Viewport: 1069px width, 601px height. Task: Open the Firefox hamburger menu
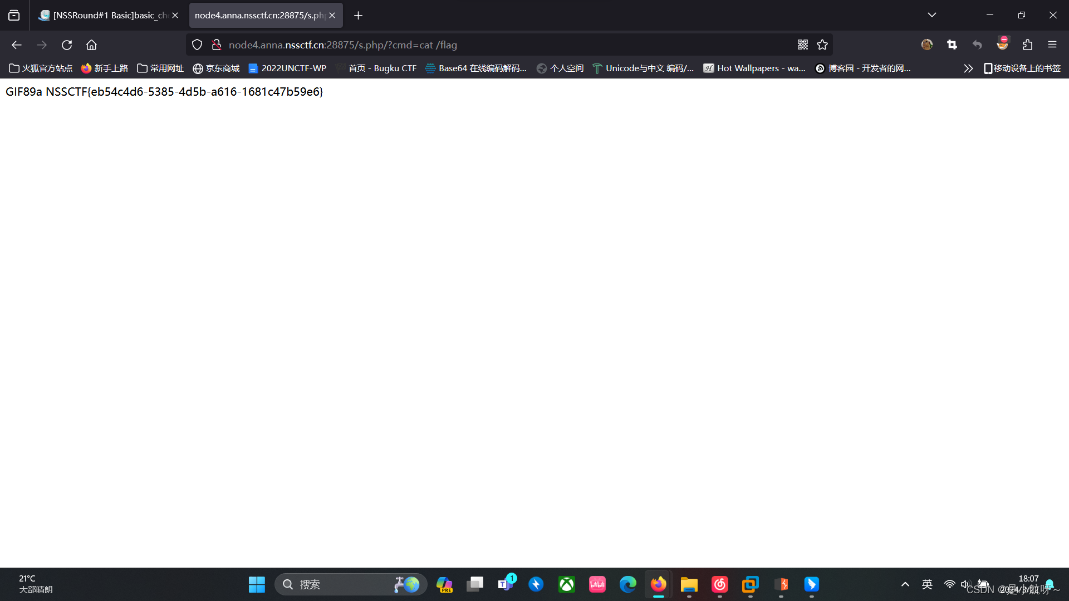click(1053, 45)
